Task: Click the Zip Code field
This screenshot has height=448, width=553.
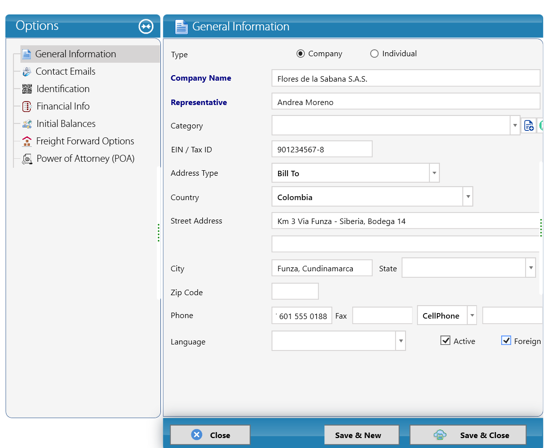Action: (295, 292)
